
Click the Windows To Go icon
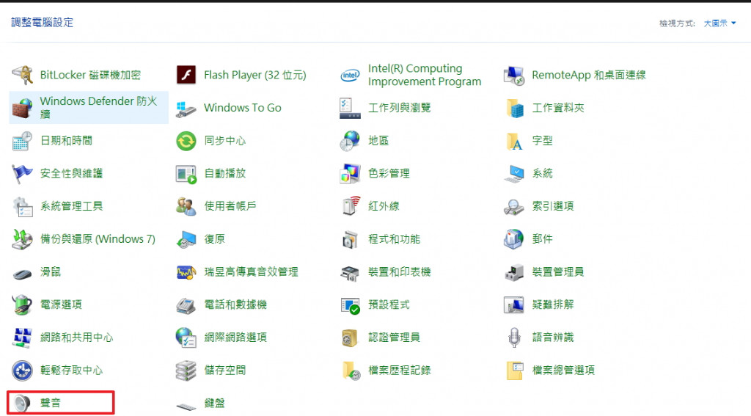pyautogui.click(x=186, y=109)
